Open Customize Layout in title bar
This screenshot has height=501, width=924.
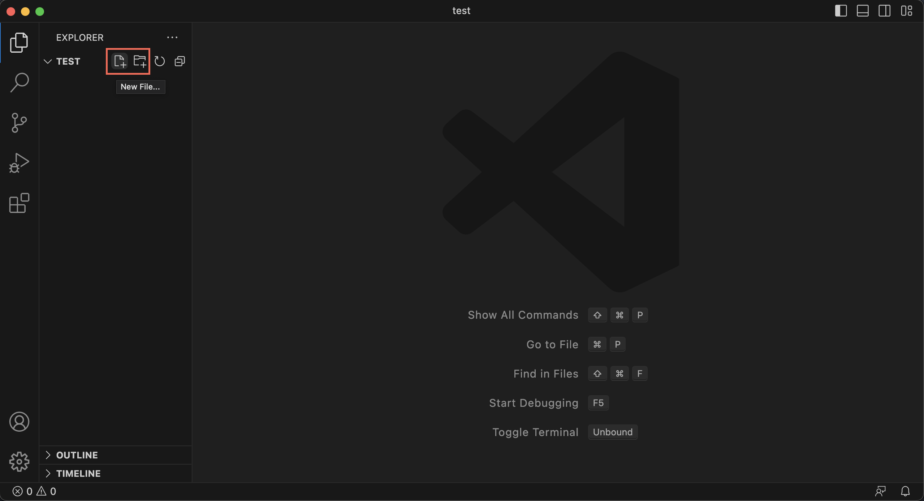(x=906, y=11)
